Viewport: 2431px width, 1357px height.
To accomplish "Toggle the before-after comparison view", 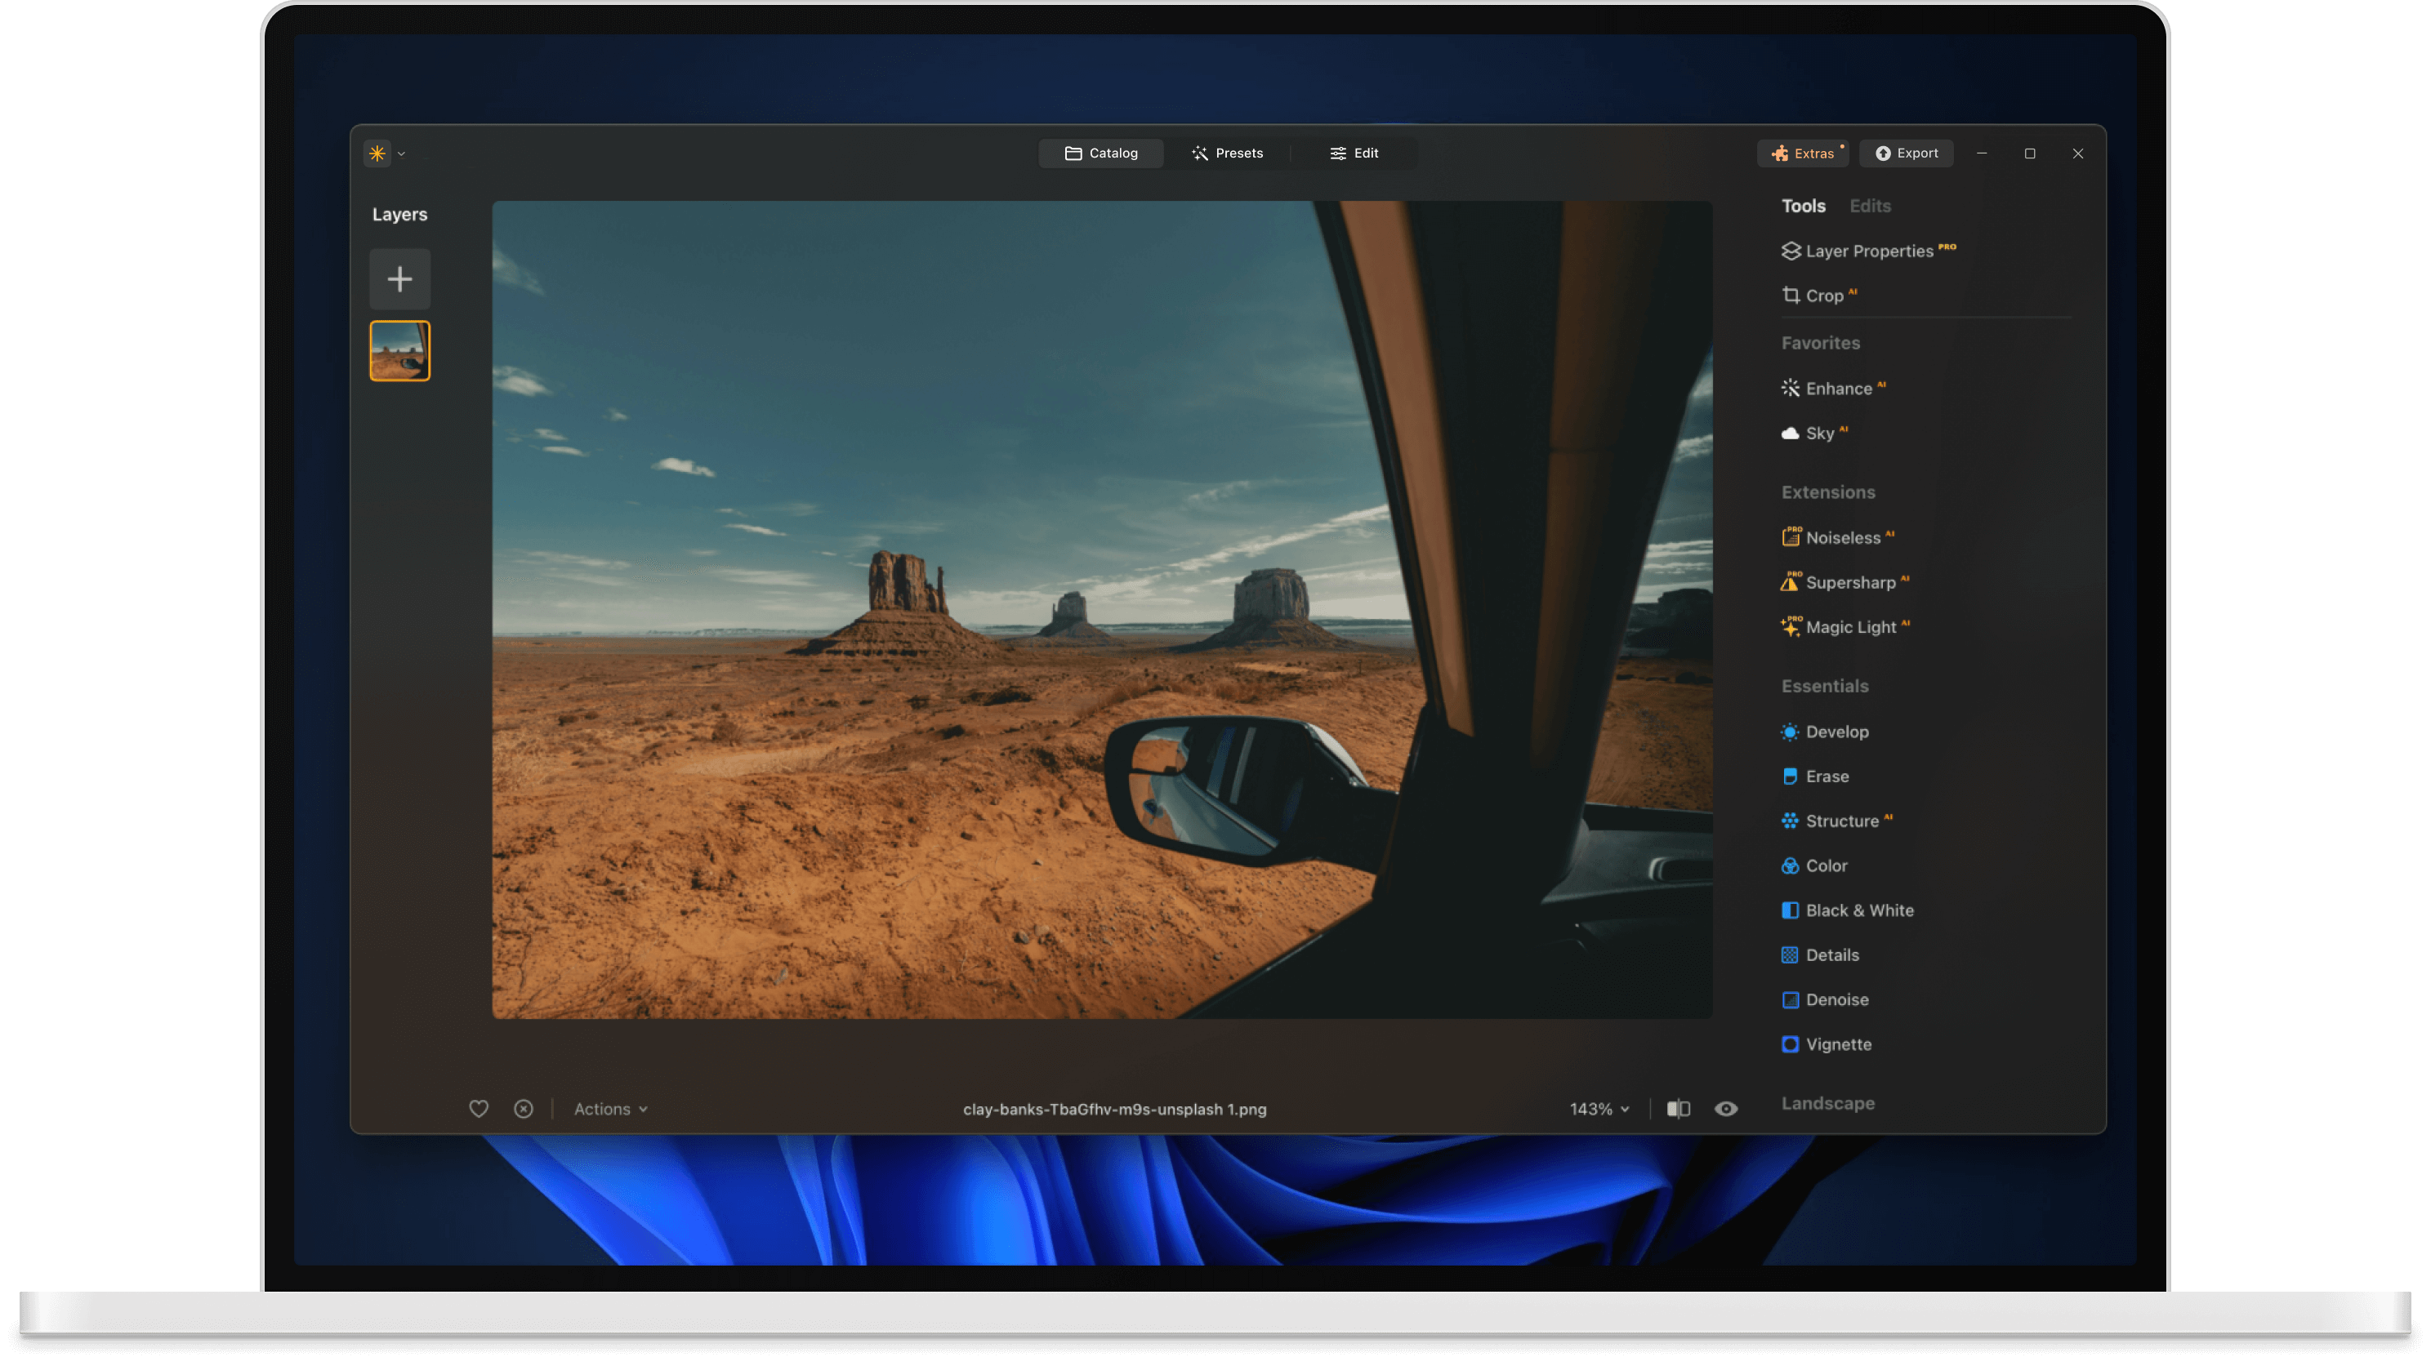I will pyautogui.click(x=1679, y=1108).
